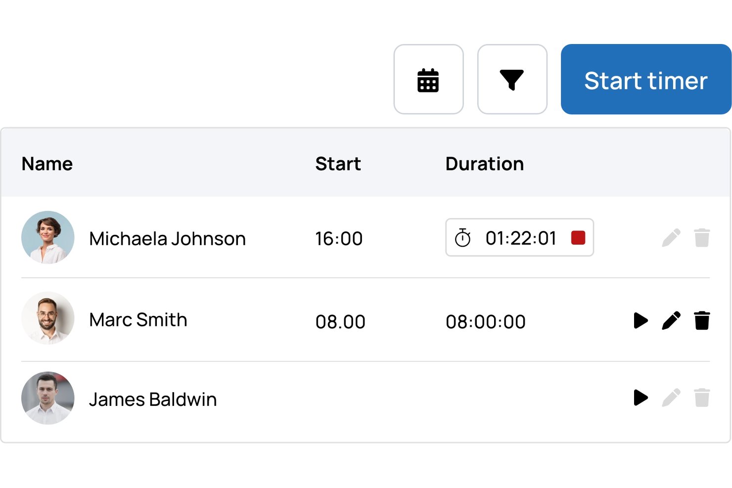Edit Michaela Johnson's time entry
The height and width of the screenshot is (488, 732).
(x=671, y=238)
